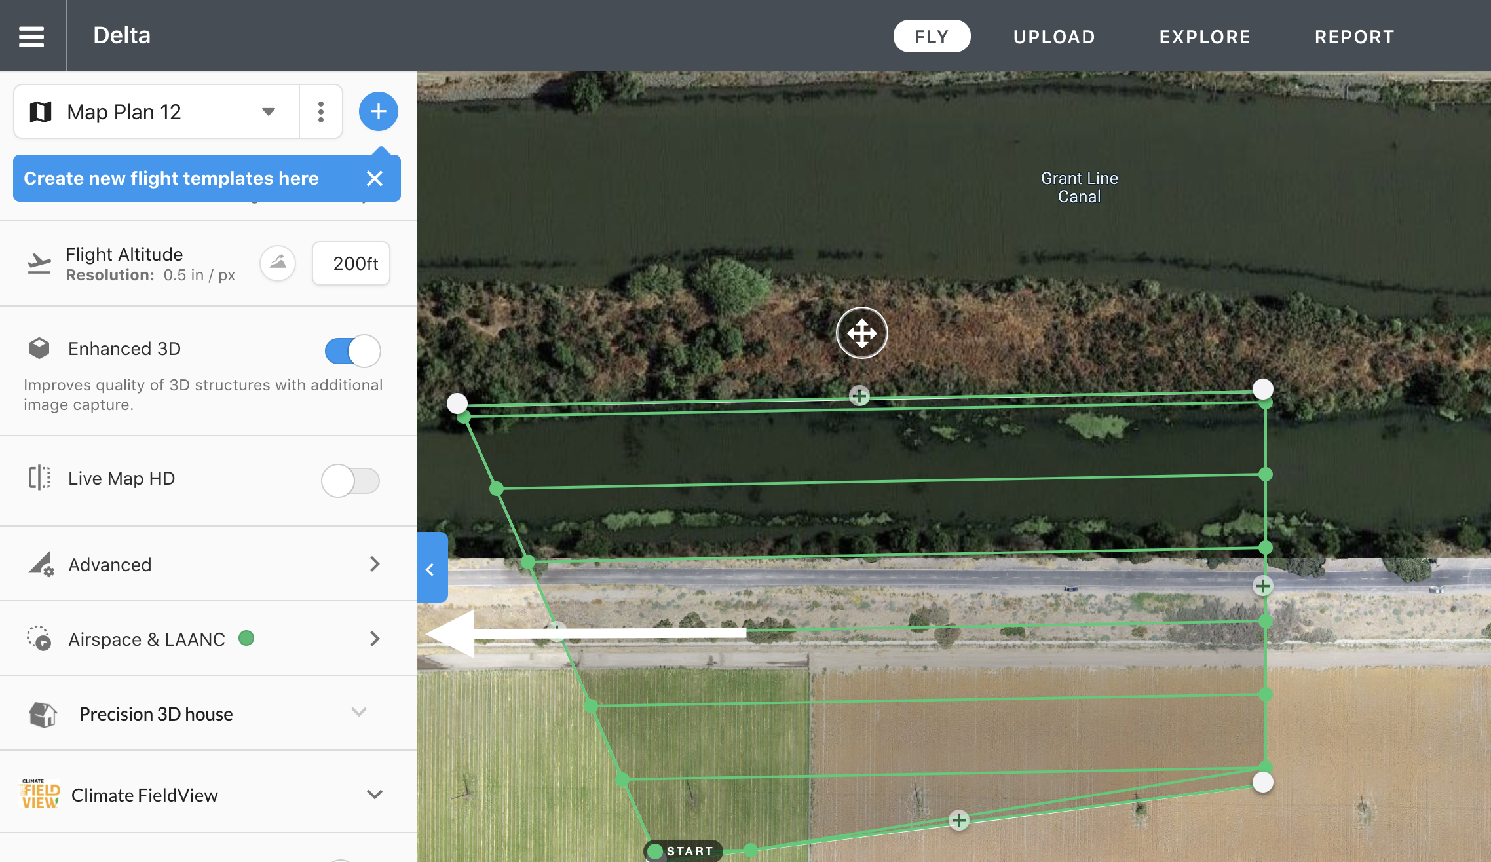Viewport: 1491px width, 862px height.
Task: Add a vertex on top boundary edge
Action: 859,396
